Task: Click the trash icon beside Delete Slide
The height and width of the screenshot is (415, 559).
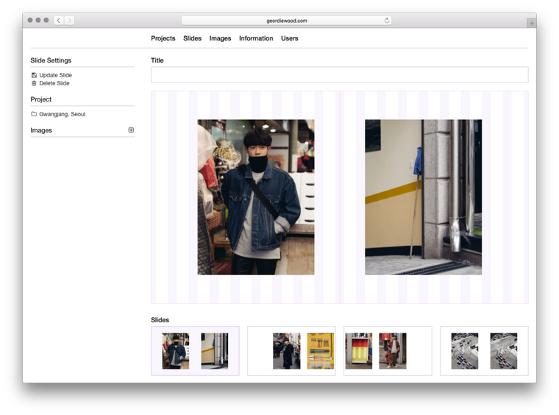Action: [x=34, y=83]
